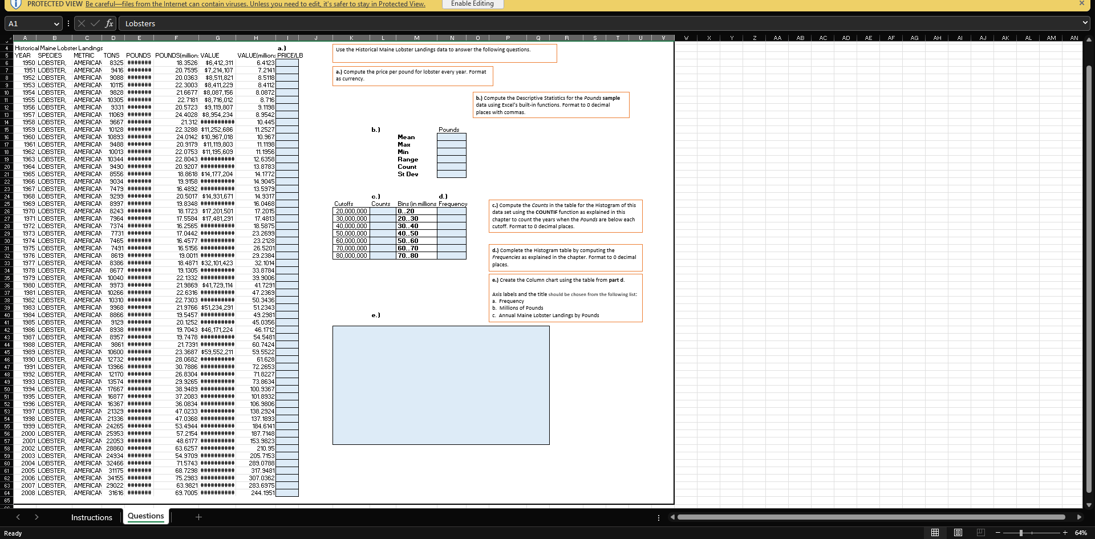The height and width of the screenshot is (539, 1095).
Task: Expand the formula bar chevron
Action: pyautogui.click(x=1085, y=23)
